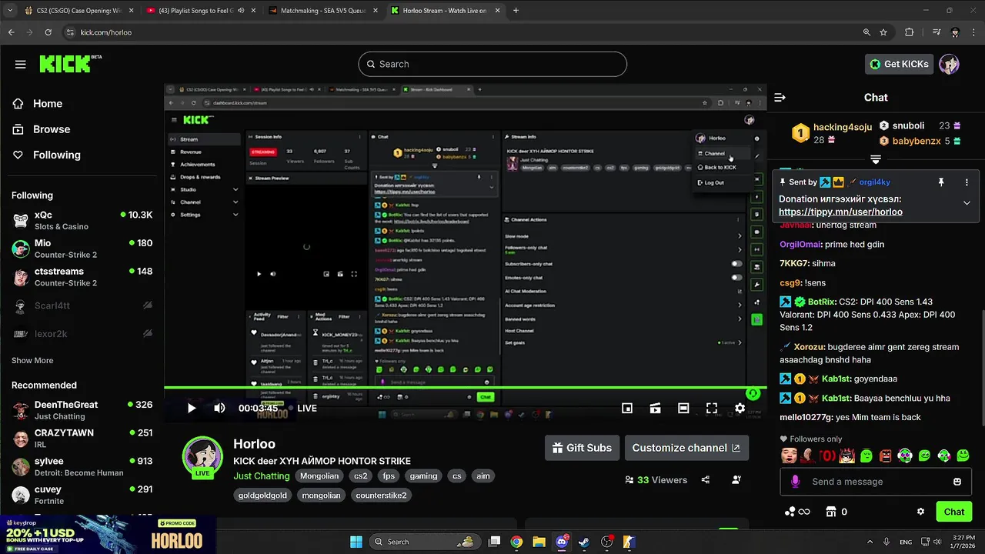Open the emoji picker in chat
The image size is (985, 554).
[x=957, y=482]
